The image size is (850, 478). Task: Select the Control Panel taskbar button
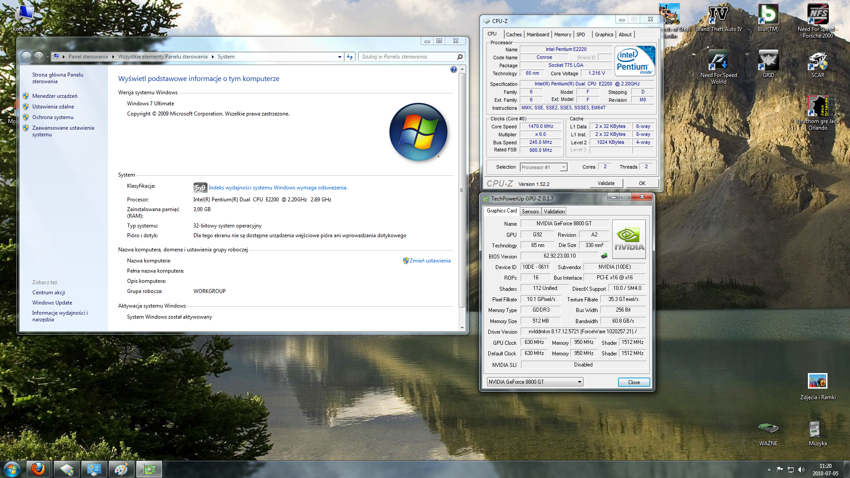(x=94, y=469)
